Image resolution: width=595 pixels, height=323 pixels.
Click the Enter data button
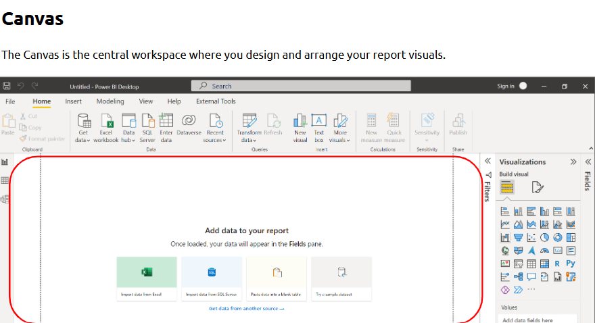(166, 128)
